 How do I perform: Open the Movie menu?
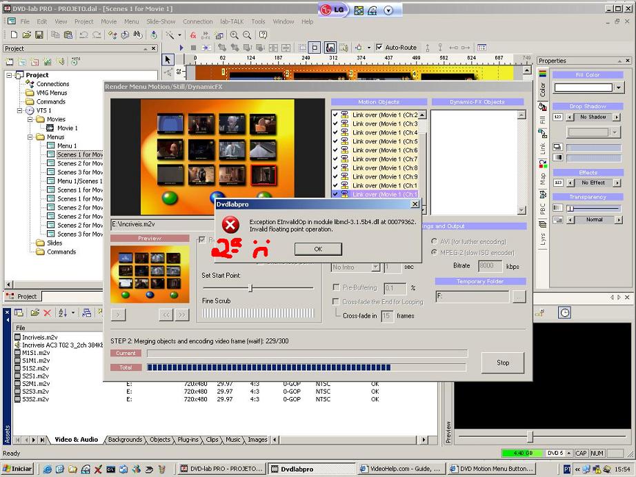click(109, 21)
